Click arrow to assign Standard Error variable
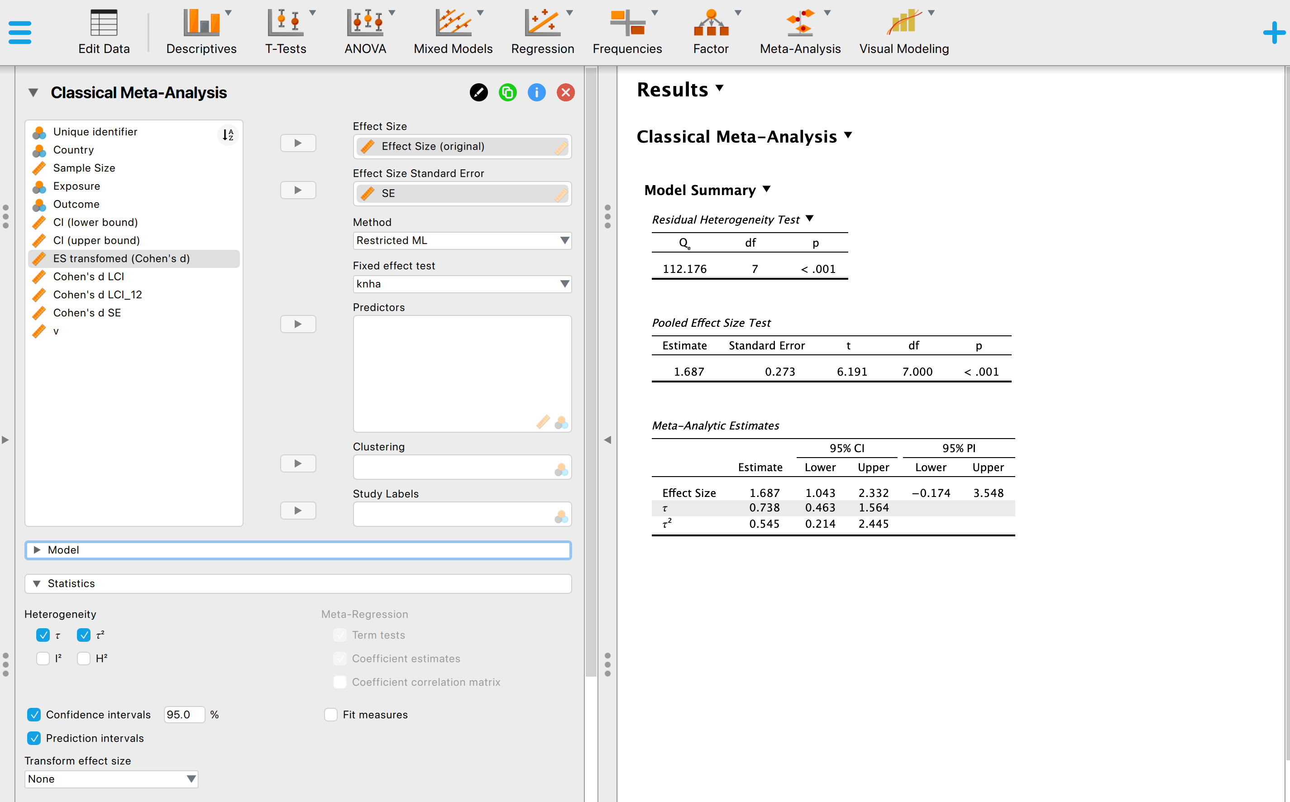Image resolution: width=1290 pixels, height=802 pixels. 298,190
